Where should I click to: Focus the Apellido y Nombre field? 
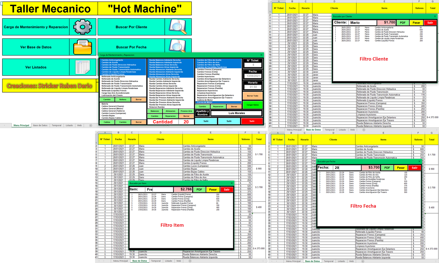click(x=237, y=113)
